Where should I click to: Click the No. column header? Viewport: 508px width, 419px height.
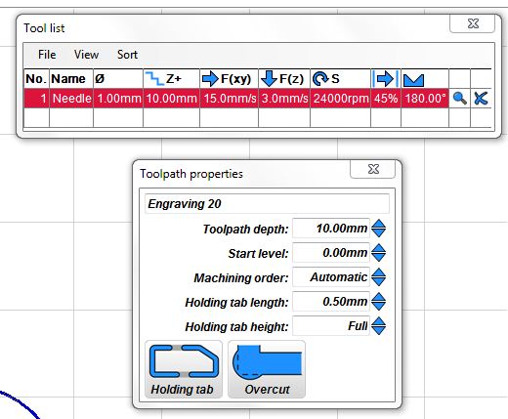36,79
